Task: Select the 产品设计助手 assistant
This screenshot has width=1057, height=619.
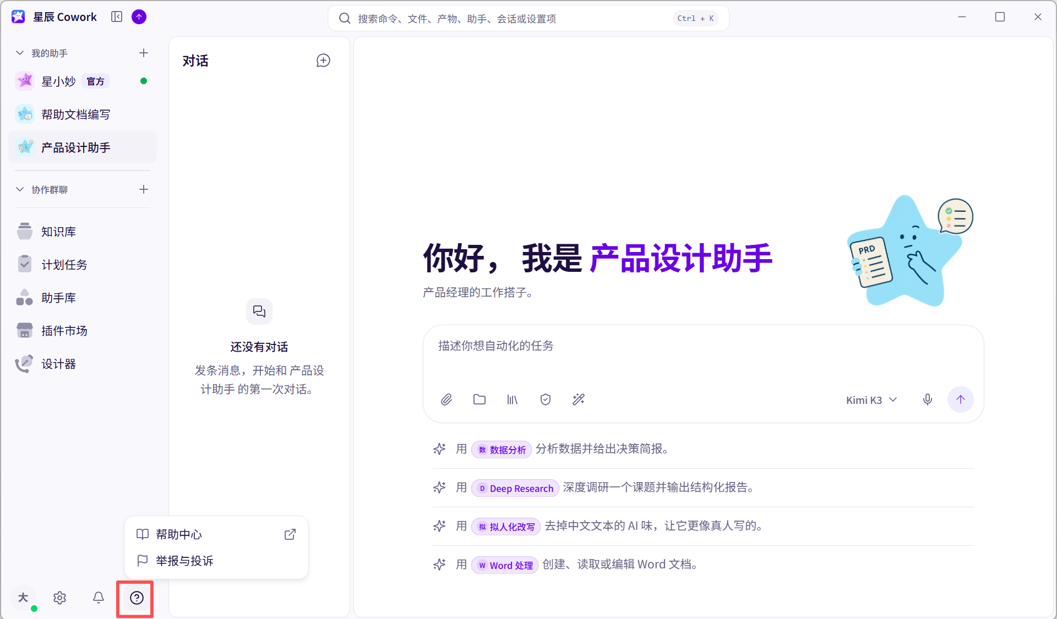Action: pos(83,147)
